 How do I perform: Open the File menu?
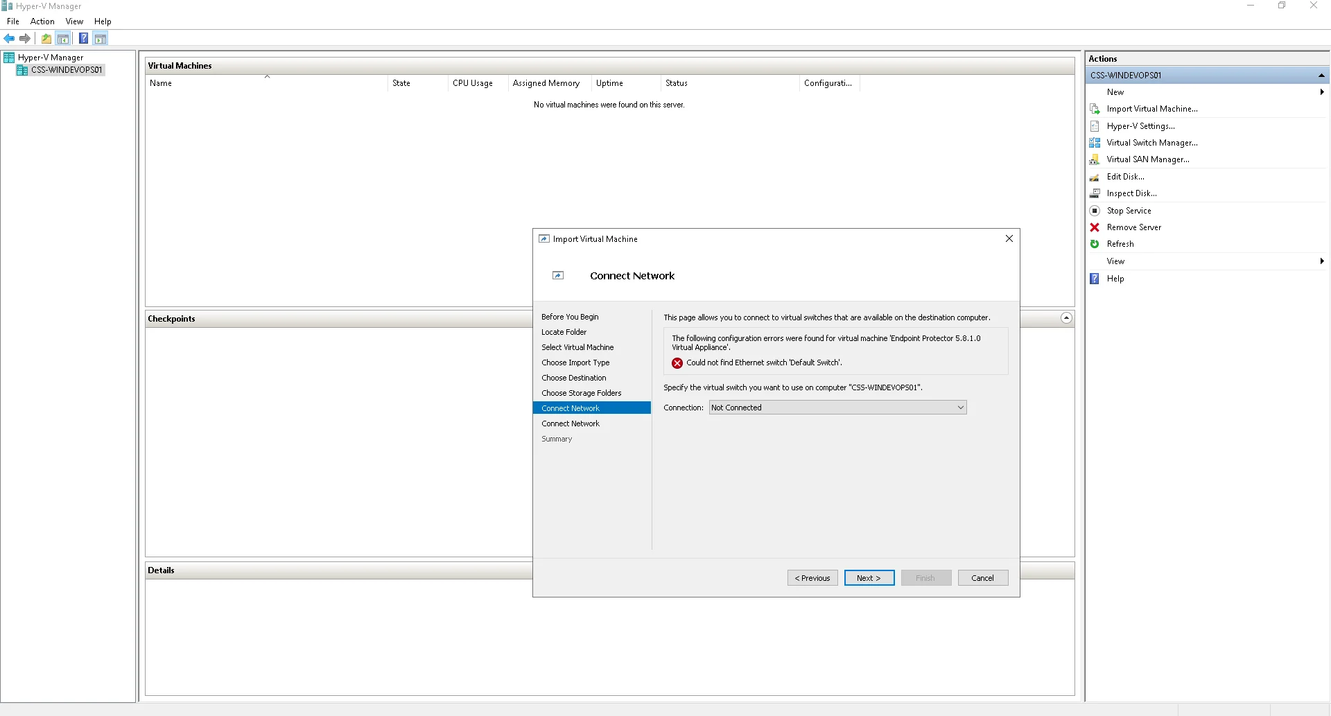[13, 21]
